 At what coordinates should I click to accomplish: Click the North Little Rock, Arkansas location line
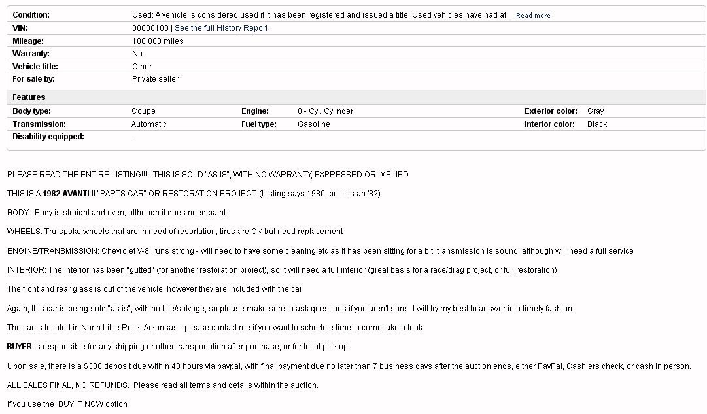215,328
